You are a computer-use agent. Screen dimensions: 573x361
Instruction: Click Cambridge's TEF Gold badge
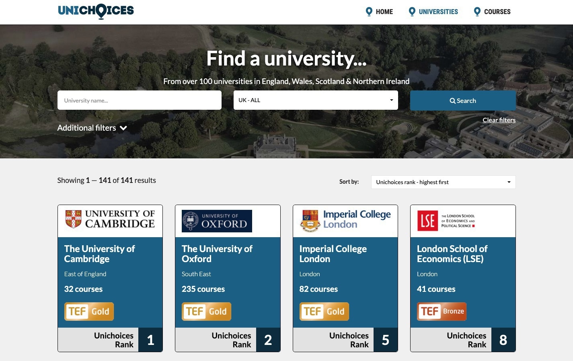89,312
